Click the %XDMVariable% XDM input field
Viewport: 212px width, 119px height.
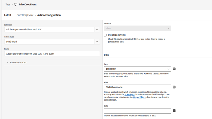coord(137,87)
